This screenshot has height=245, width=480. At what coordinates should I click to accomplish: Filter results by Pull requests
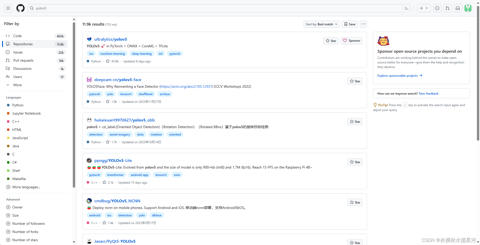(x=36, y=60)
